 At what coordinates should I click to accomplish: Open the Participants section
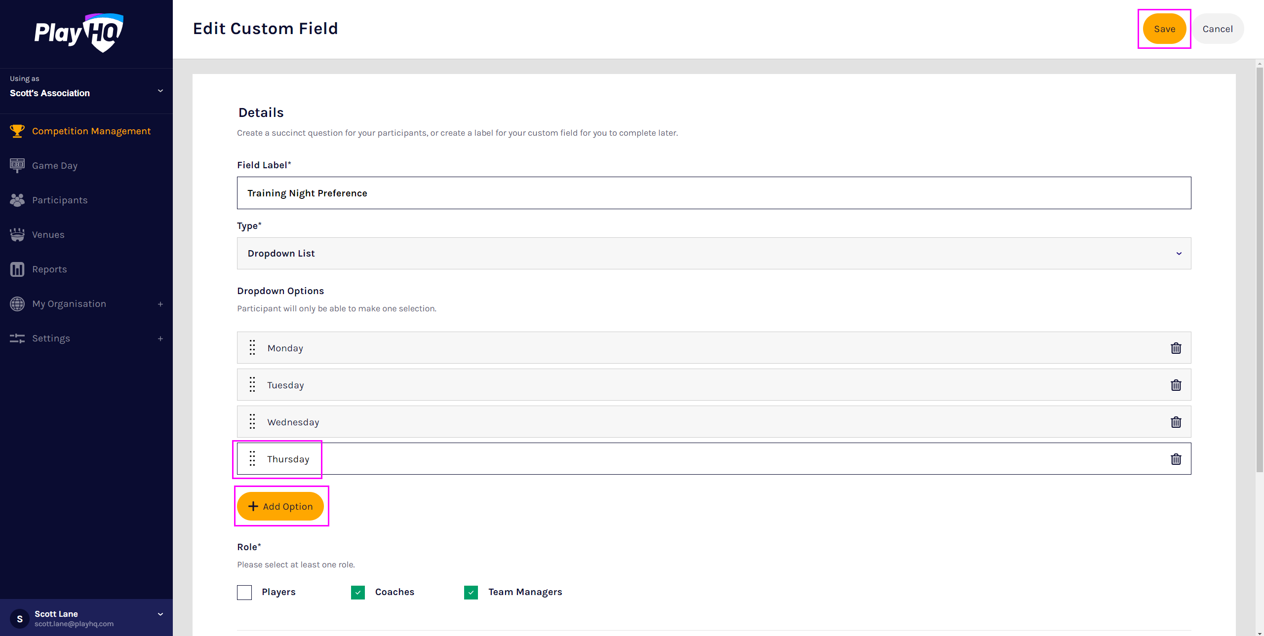click(x=60, y=200)
